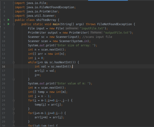Click the shiftedArray class name
Image resolution: width=154 pixels, height=127 pixels.
(46, 20)
